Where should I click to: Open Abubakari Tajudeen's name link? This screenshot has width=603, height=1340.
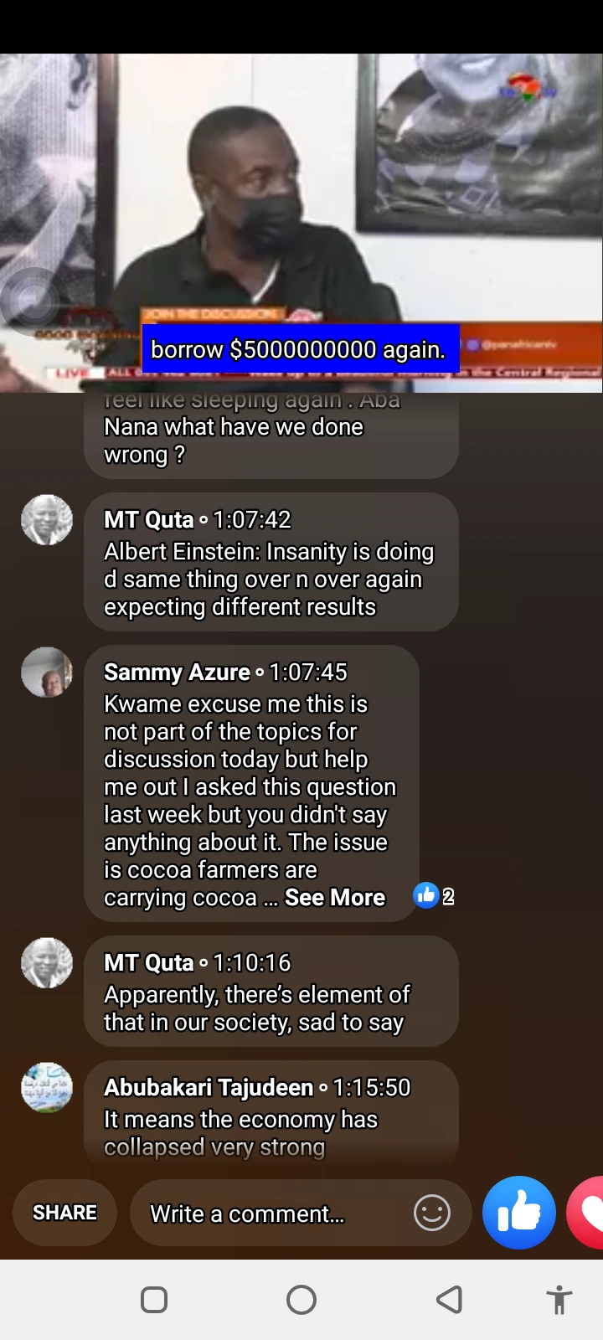pyautogui.click(x=209, y=1087)
